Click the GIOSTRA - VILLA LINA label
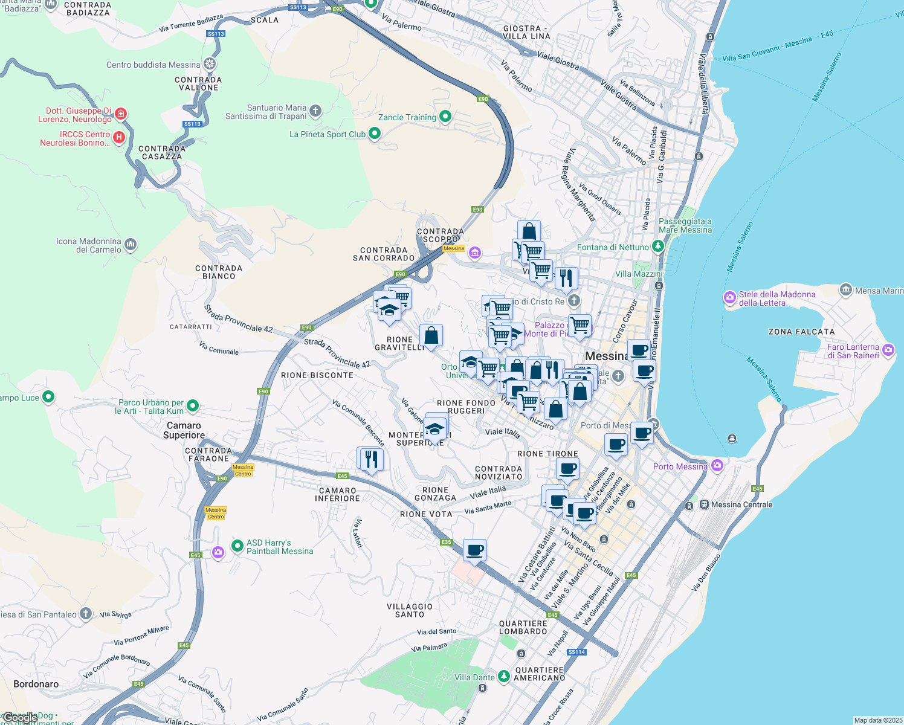Viewport: 904px width, 725px height. click(527, 32)
